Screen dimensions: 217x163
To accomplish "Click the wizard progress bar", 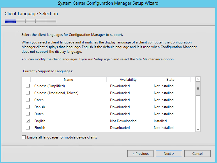I will pos(30,21).
